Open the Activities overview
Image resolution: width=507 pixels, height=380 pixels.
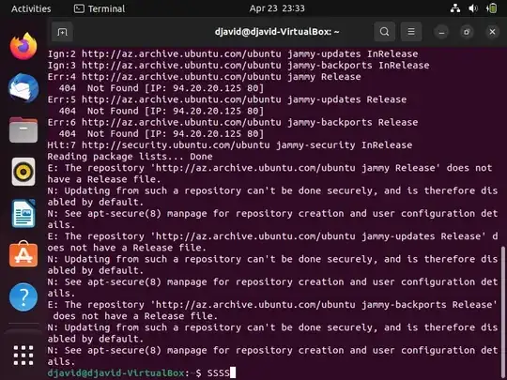[31, 8]
